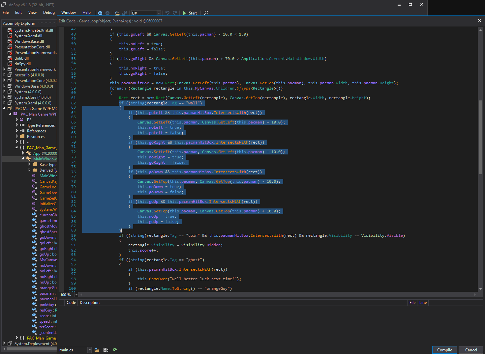The image size is (485, 354).
Task: Open the Edit menu
Action: tap(18, 13)
